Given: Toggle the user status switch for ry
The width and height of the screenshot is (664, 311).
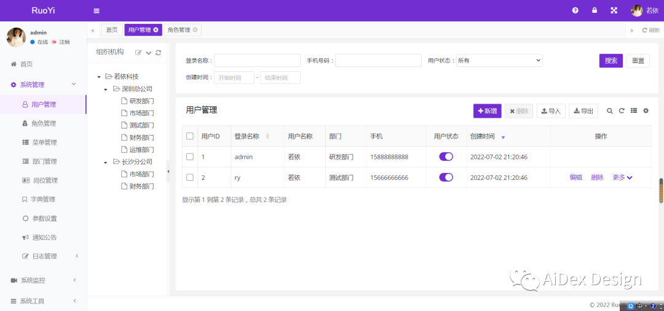Looking at the screenshot, I should 446,177.
